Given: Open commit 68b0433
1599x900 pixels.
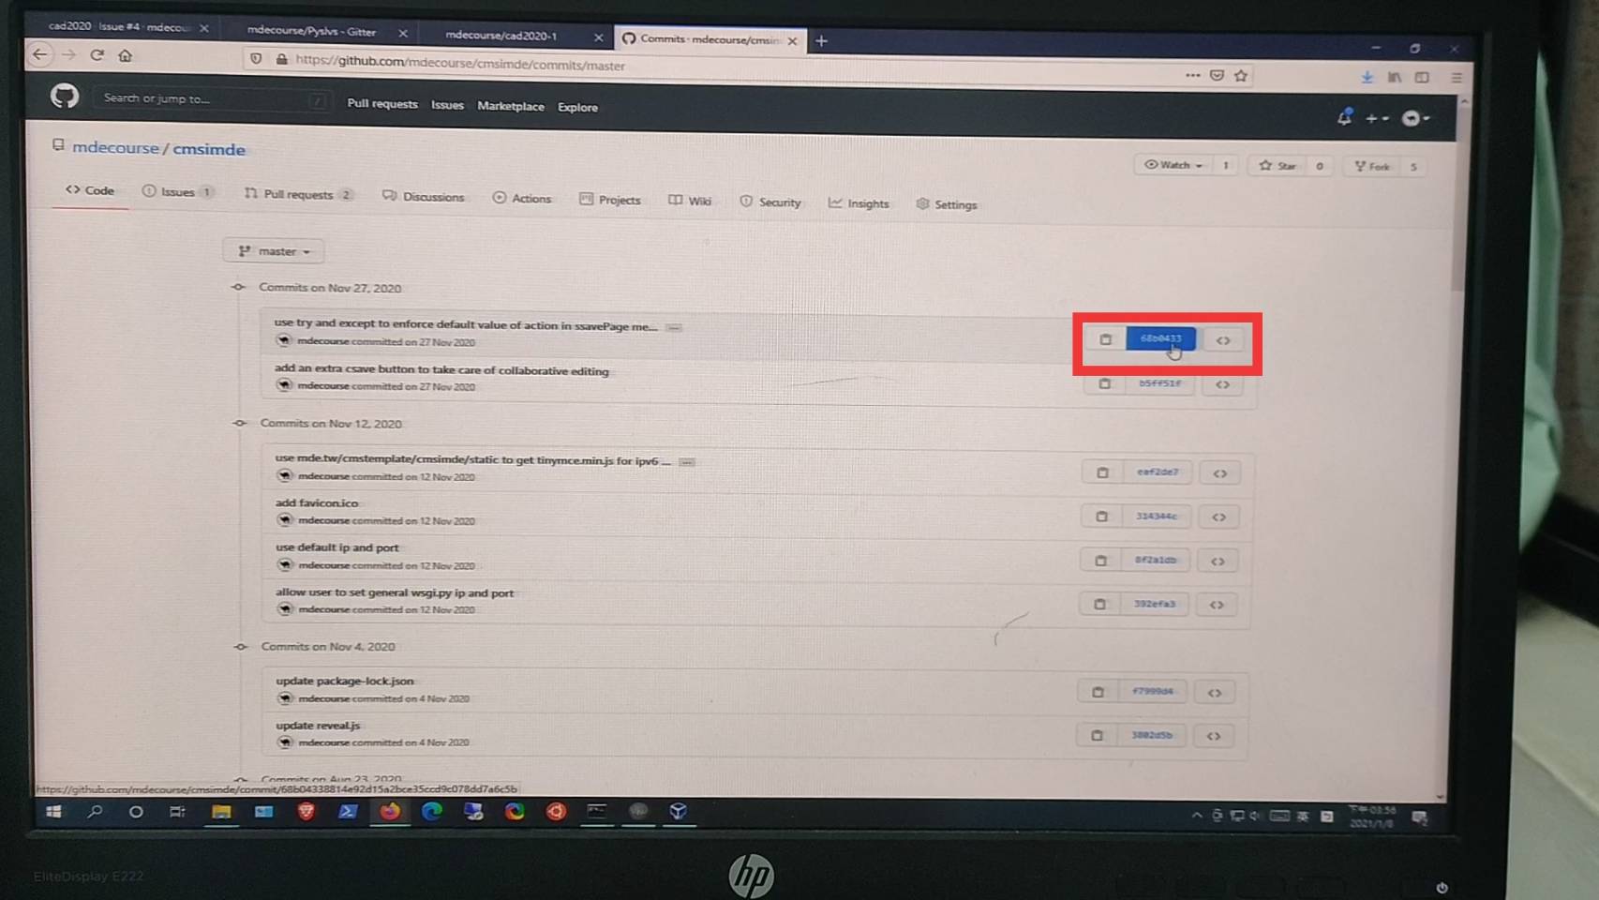Looking at the screenshot, I should pyautogui.click(x=1160, y=338).
